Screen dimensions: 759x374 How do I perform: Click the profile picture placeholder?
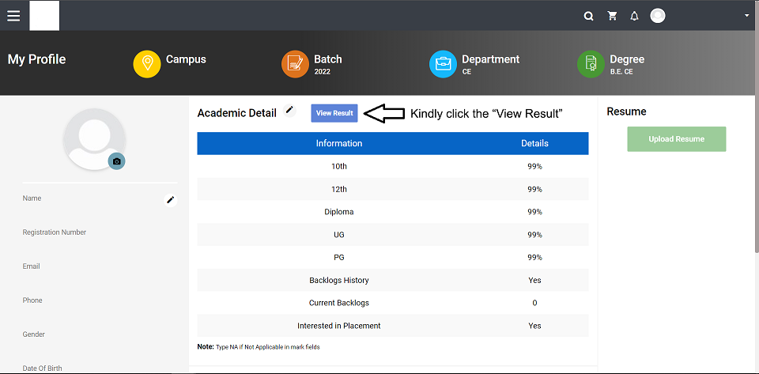(x=94, y=139)
